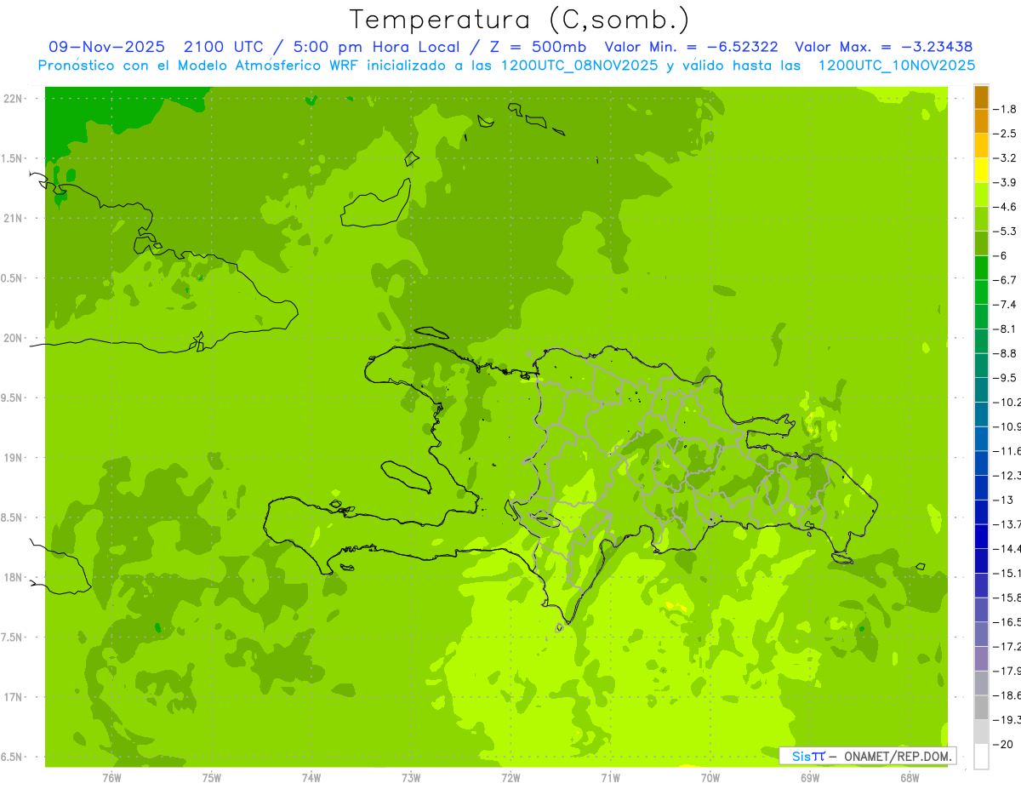Screen dimensions: 1021x789
Task: Click the '18N' latitude label
Action: (x=14, y=578)
